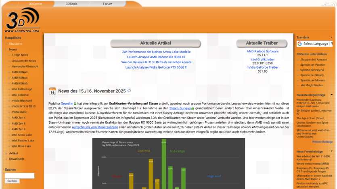Open AMD Zen 5 link
This screenshot has width=337, height=189.
(19, 124)
